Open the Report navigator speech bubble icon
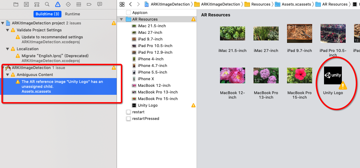The image size is (360, 168). [100, 4]
